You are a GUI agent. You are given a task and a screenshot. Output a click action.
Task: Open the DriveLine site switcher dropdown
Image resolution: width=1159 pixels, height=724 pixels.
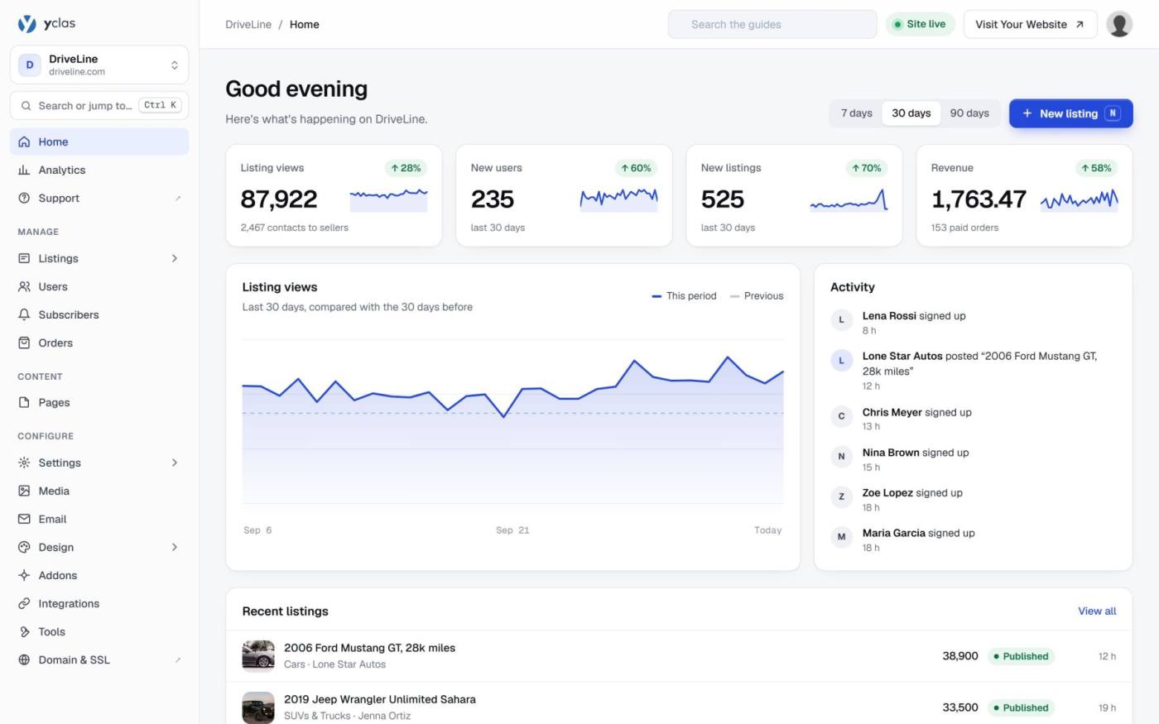99,65
